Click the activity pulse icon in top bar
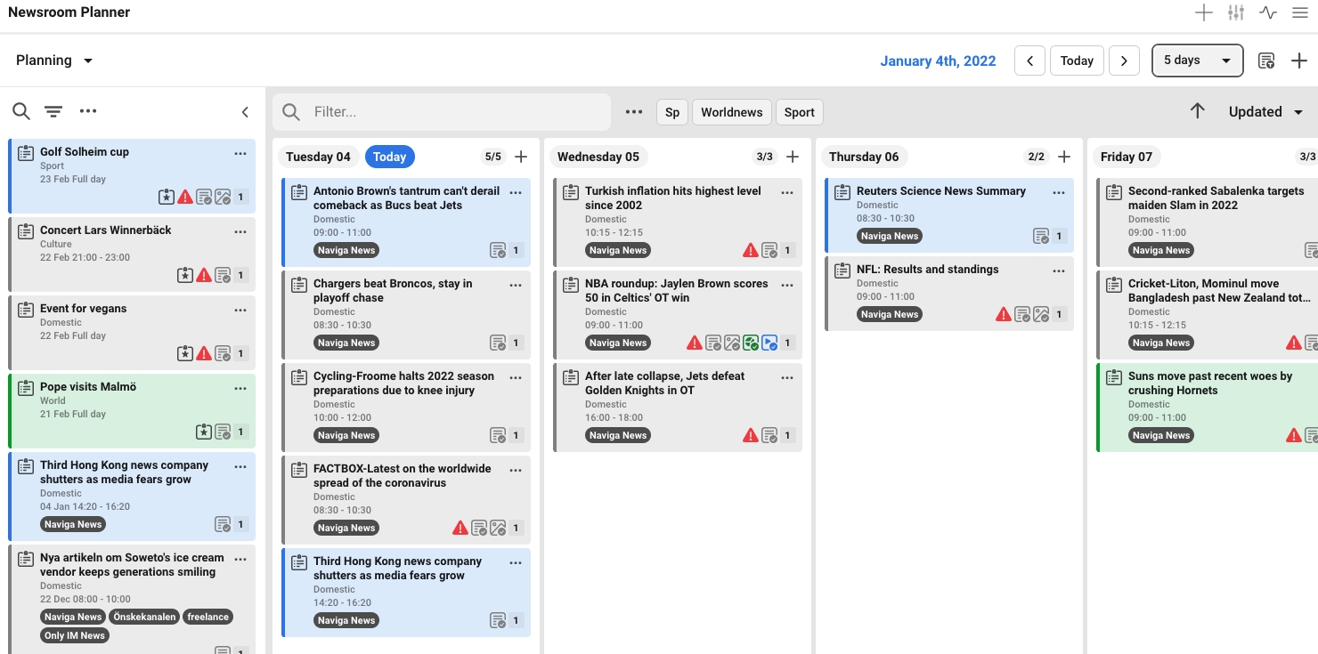This screenshot has width=1318, height=654. [1267, 12]
